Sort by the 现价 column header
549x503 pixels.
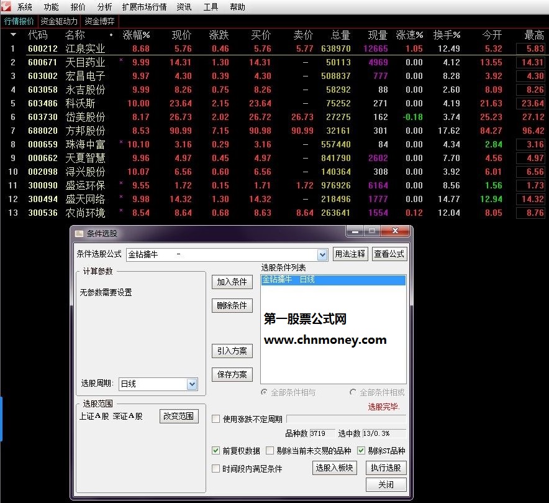click(182, 35)
